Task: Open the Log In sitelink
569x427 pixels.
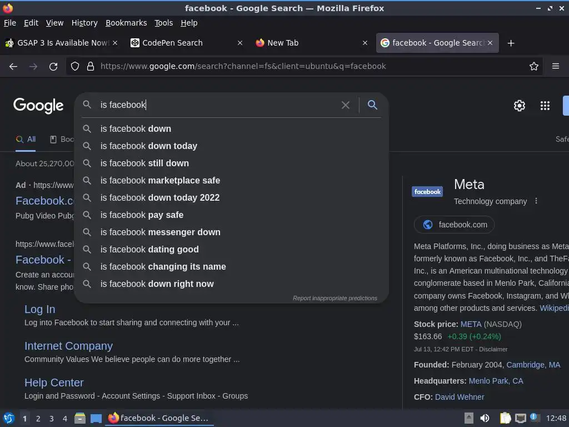Action: pyautogui.click(x=40, y=309)
